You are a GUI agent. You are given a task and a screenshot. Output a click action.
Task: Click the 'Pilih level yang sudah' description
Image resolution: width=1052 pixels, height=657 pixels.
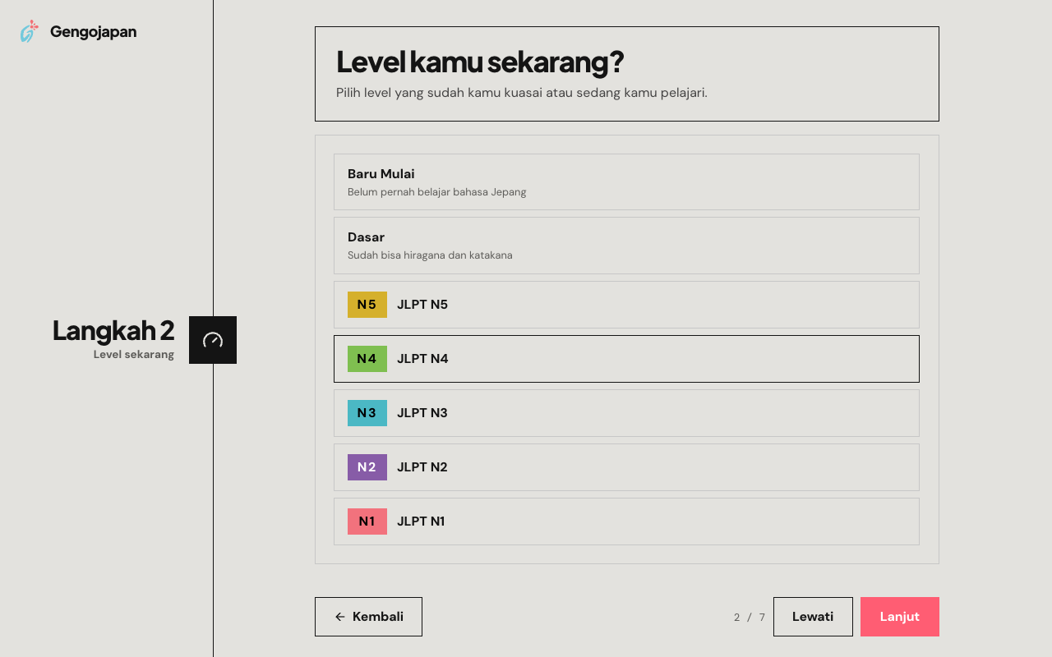click(x=522, y=93)
